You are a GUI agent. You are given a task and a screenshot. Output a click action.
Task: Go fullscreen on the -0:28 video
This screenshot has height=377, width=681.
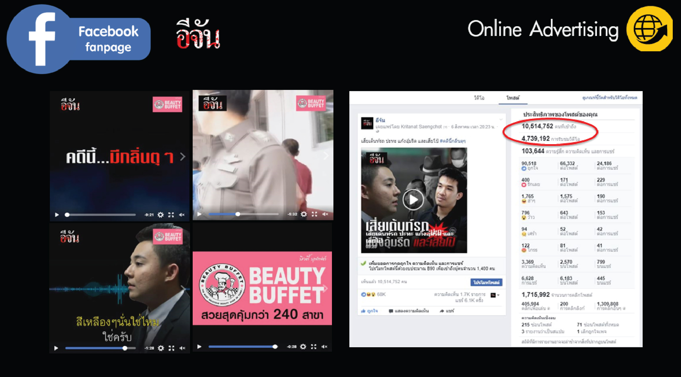(x=314, y=347)
